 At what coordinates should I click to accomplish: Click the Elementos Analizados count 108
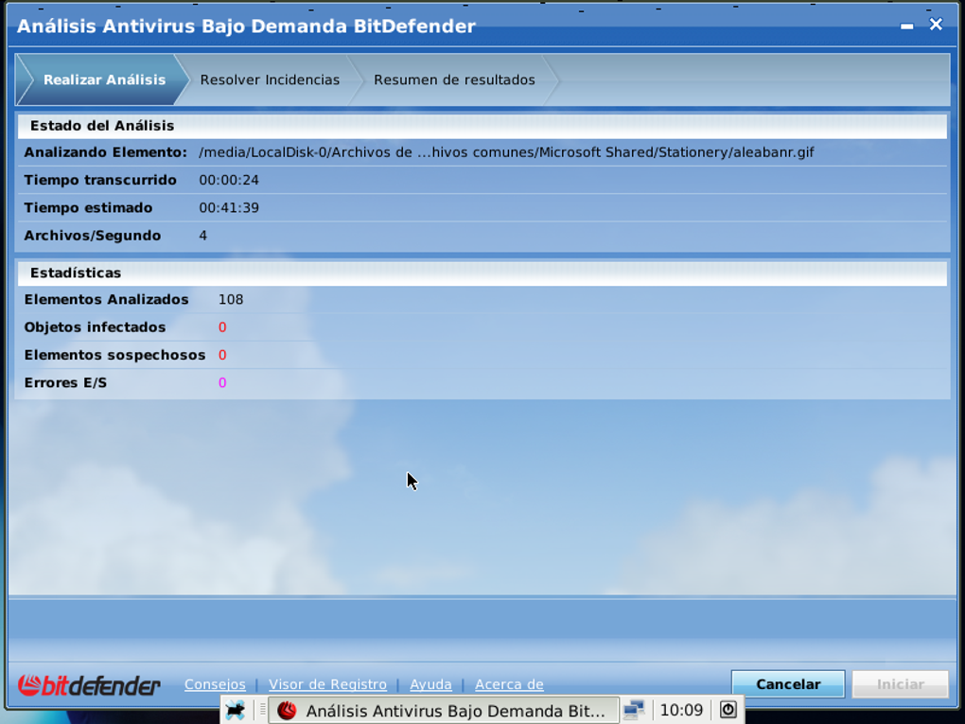(231, 300)
